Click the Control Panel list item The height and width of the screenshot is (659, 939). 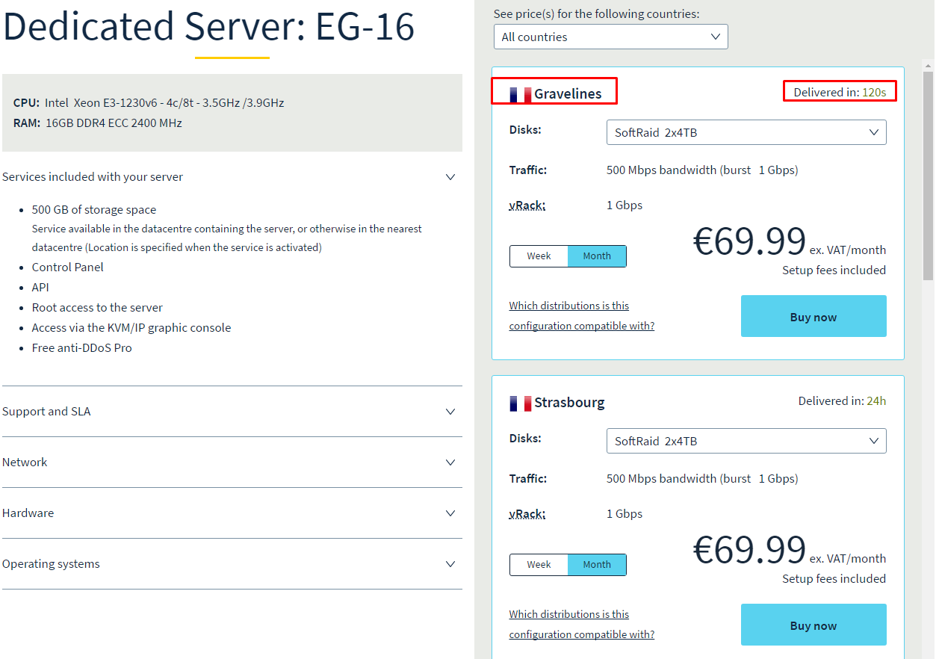68,267
